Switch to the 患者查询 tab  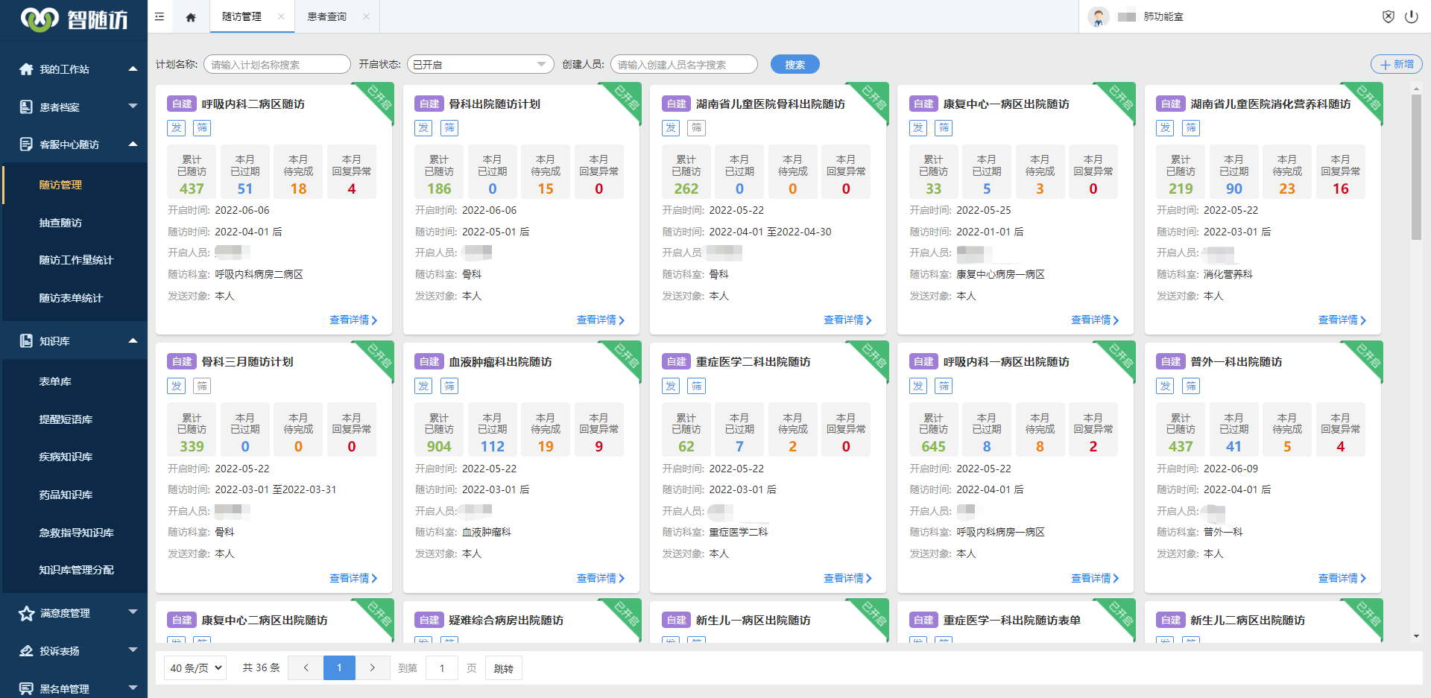pos(326,16)
